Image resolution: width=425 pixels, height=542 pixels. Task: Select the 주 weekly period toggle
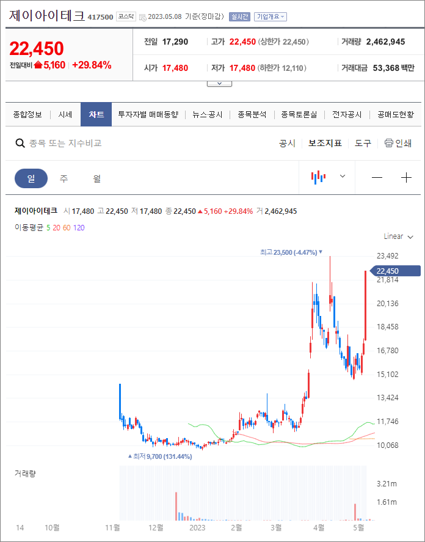64,178
